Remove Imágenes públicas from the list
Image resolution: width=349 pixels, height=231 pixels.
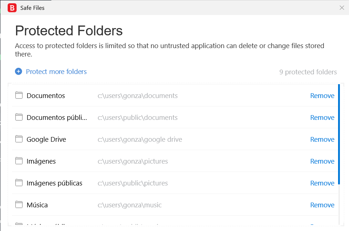pyautogui.click(x=322, y=183)
